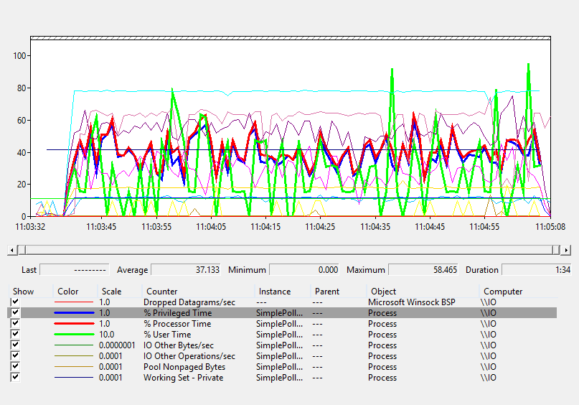Select the Pool Nonpaged Bytes counter row
Image resolution: width=579 pixels, height=405 pixels.
tap(184, 367)
